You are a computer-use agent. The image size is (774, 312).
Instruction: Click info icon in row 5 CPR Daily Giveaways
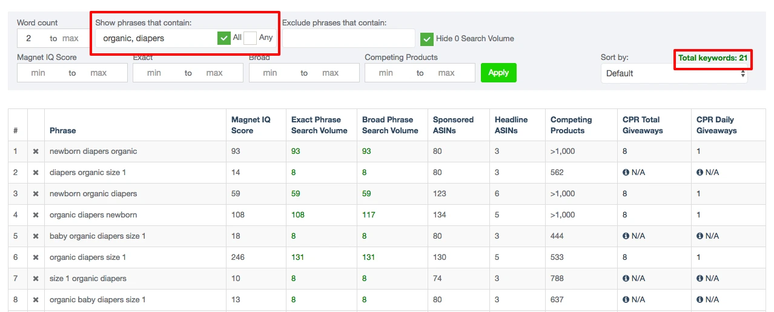[700, 236]
